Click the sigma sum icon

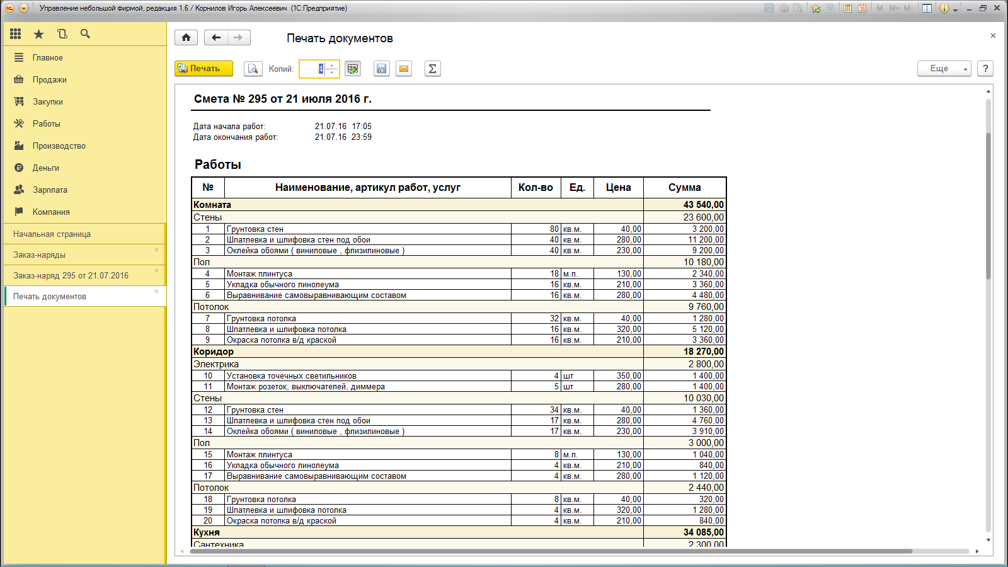pos(432,69)
